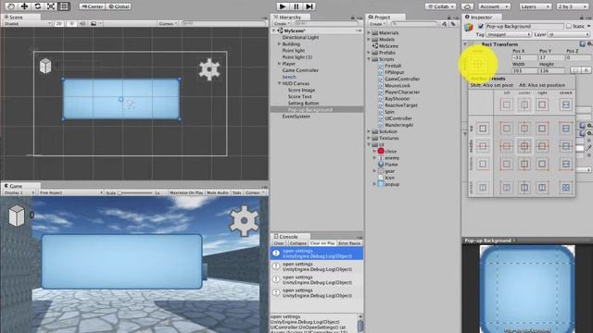This screenshot has height=333, width=593.
Task: Toggle Clear on Play in Console
Action: (x=322, y=243)
